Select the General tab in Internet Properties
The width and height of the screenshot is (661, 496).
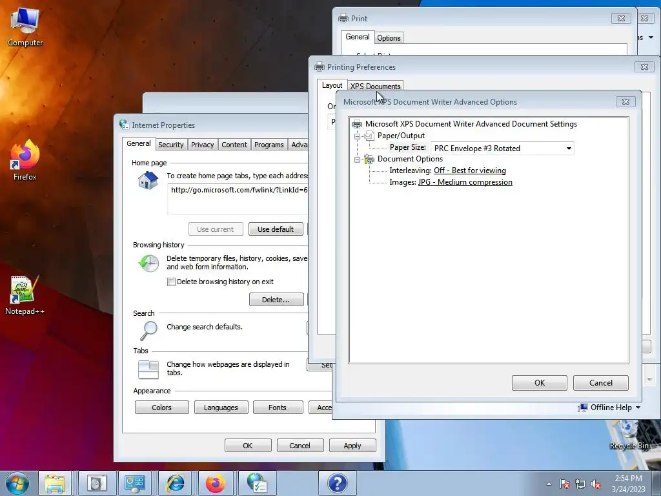[x=139, y=143]
